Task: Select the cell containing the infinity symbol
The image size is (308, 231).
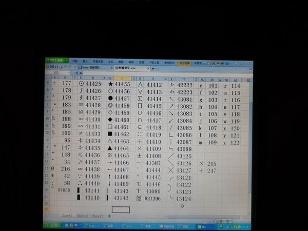Action: [81, 169]
